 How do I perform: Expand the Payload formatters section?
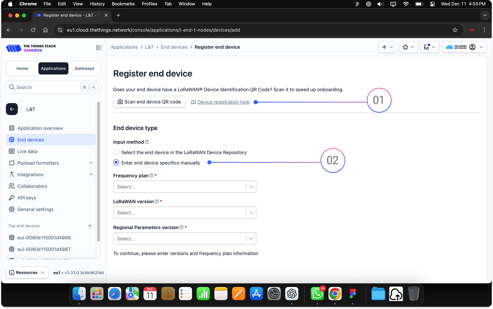click(x=91, y=163)
